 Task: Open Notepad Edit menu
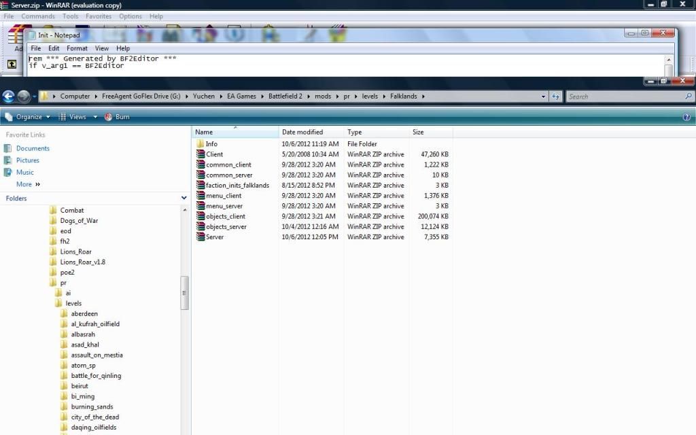coord(54,48)
